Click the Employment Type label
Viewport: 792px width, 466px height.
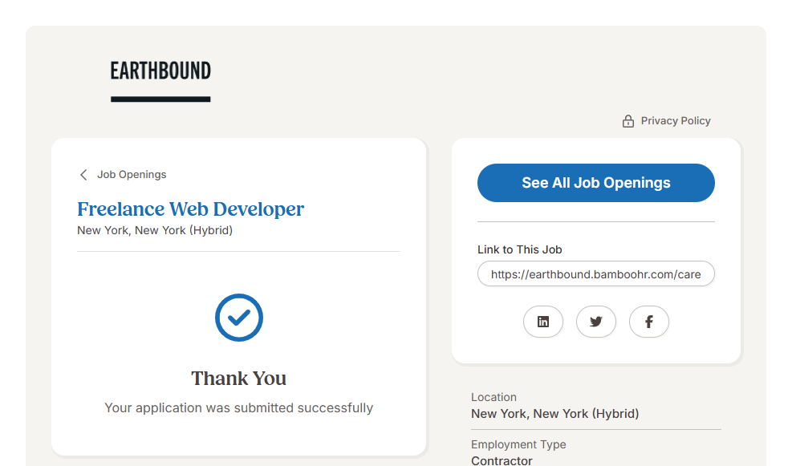coord(518,444)
